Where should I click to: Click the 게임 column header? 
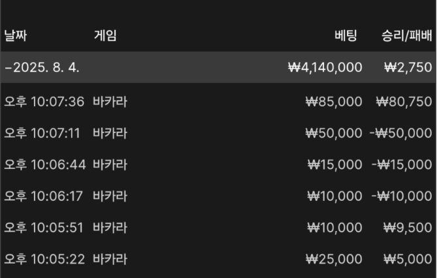pyautogui.click(x=105, y=36)
